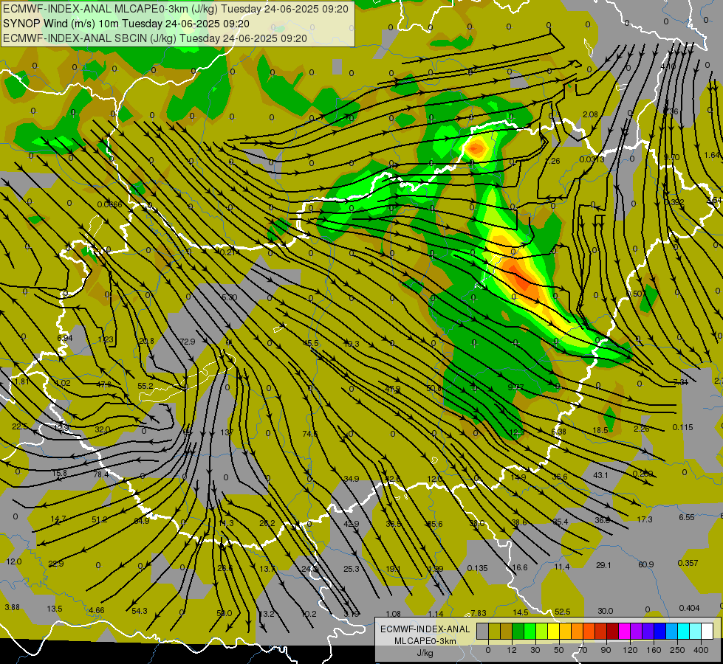Click the legend tick label '120'
Viewport: 723px width, 664px height.
pyautogui.click(x=630, y=650)
